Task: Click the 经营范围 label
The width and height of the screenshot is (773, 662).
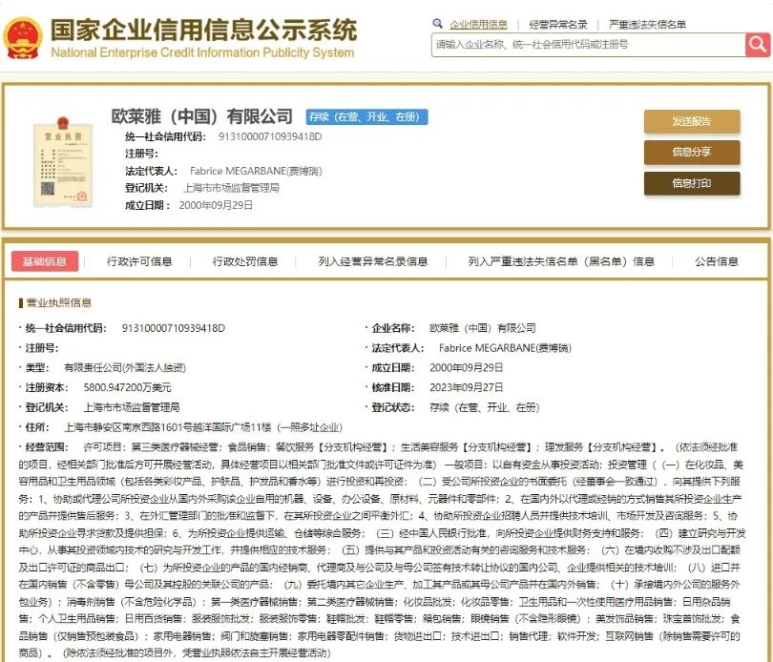Action: pyautogui.click(x=46, y=447)
